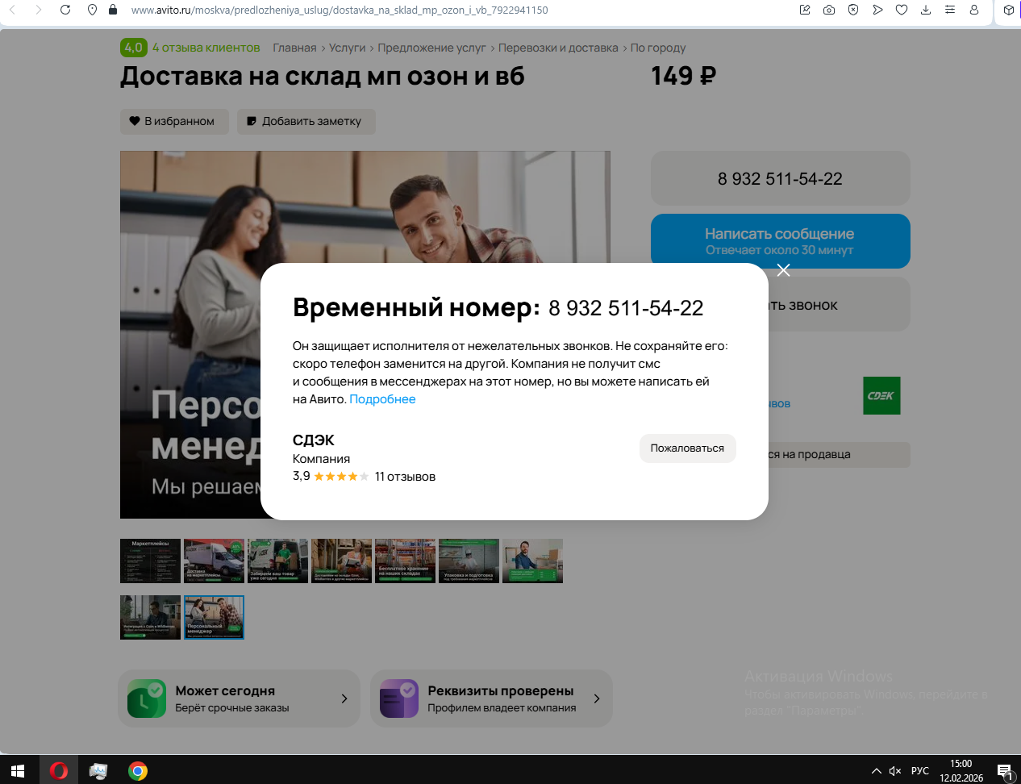Open the Перевозки и доставка breadcrumb
The width and height of the screenshot is (1021, 784).
tap(558, 48)
